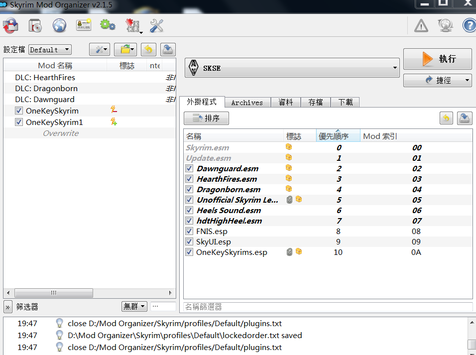Uncheck the SkyUI.esp plugin checkbox
This screenshot has width=476, height=355.
(189, 241)
